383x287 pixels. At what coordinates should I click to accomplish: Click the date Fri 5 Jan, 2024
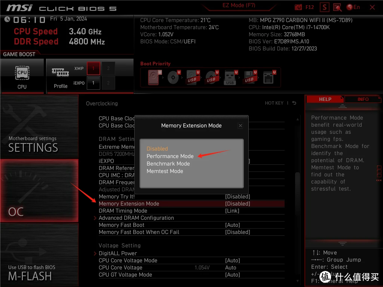pyautogui.click(x=68, y=19)
